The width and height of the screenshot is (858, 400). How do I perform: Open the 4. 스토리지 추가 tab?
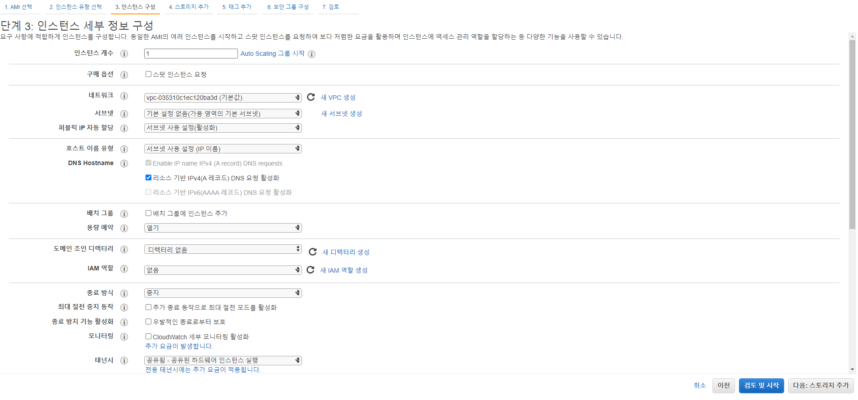189,7
